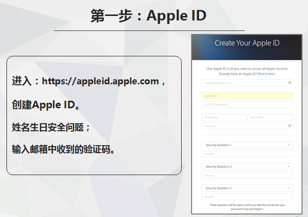Click the text '输入邮箱中收到的验证码。'

click(x=63, y=150)
